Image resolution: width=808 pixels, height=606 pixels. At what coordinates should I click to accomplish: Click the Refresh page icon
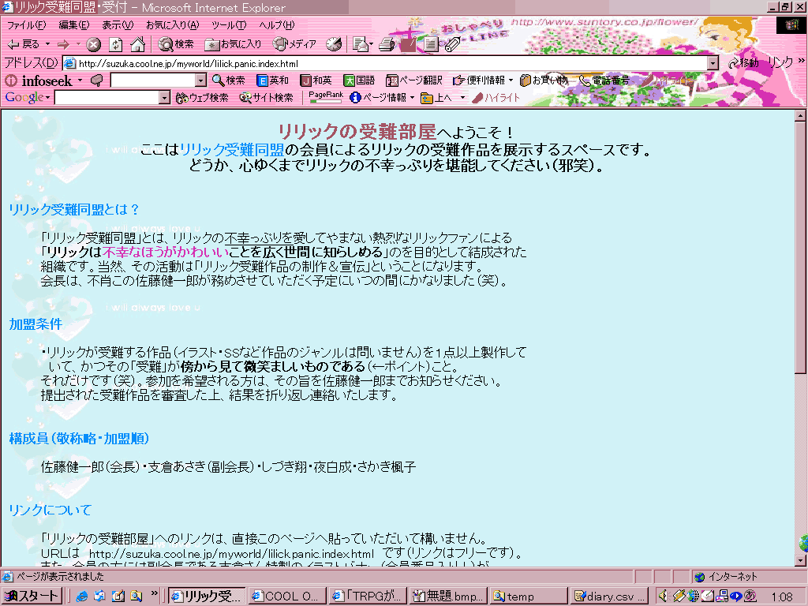[116, 44]
